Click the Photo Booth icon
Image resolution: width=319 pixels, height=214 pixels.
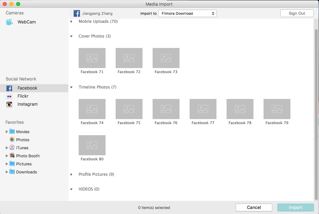[12, 156]
